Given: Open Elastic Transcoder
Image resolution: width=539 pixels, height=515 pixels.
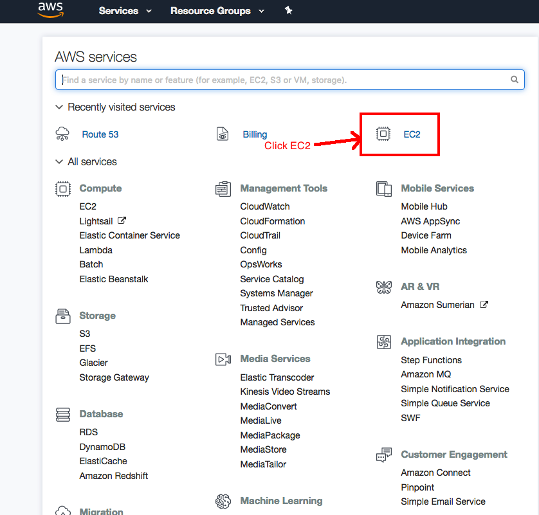Looking at the screenshot, I should (277, 377).
